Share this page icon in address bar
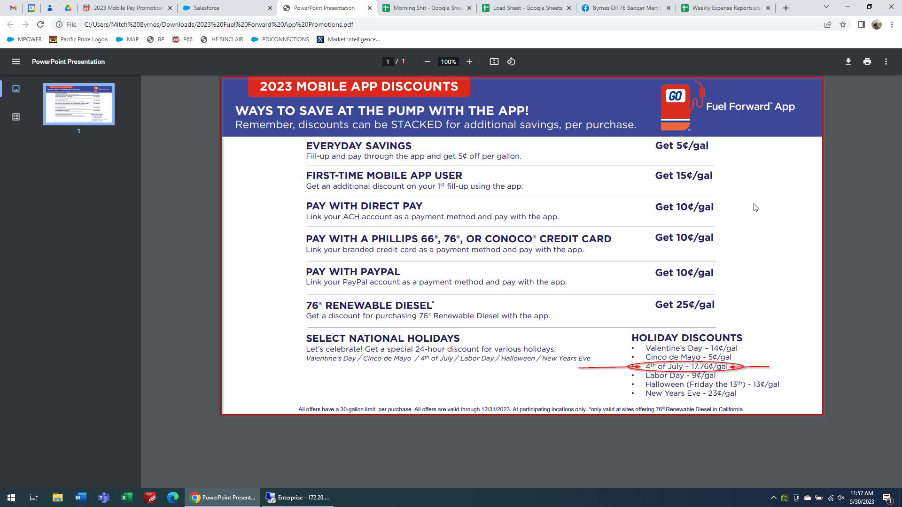The height and width of the screenshot is (507, 902). coord(828,24)
